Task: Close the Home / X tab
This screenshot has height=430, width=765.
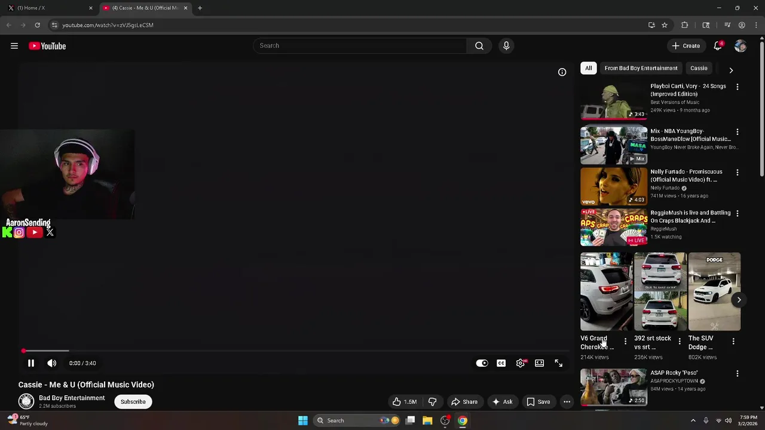Action: (91, 8)
